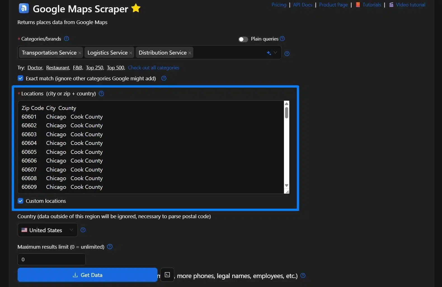This screenshot has height=287, width=442.
Task: Click the help icon beside Locations label
Action: click(x=102, y=93)
